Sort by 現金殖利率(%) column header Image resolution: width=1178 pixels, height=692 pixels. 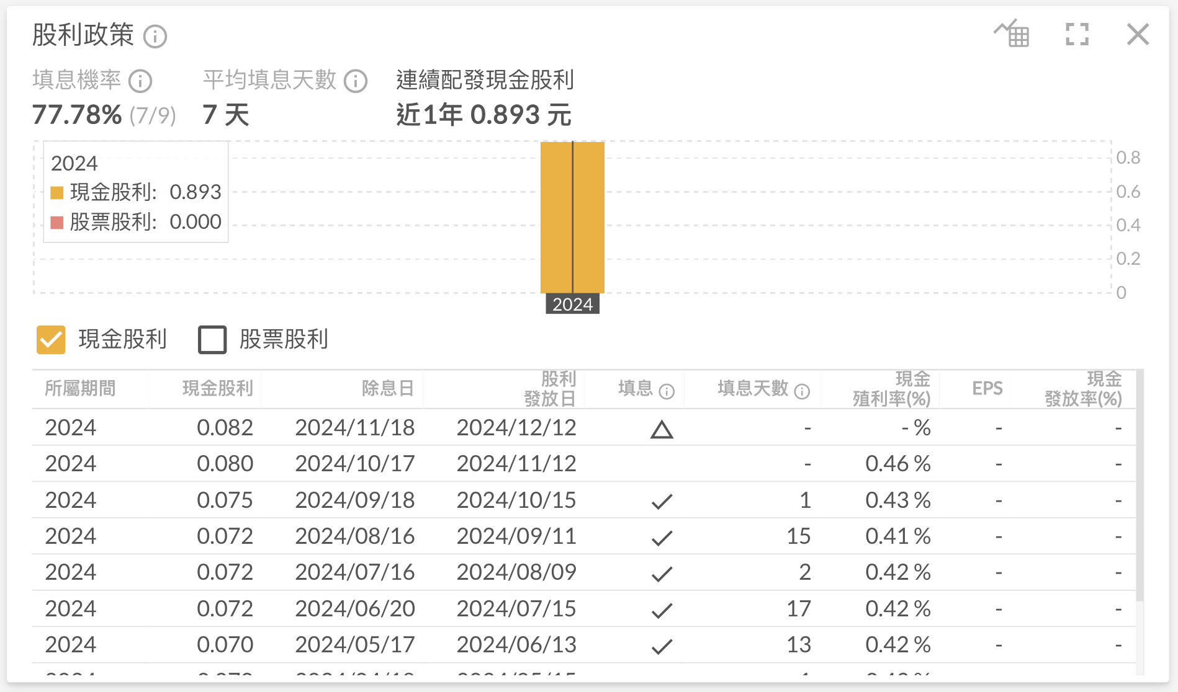[891, 389]
